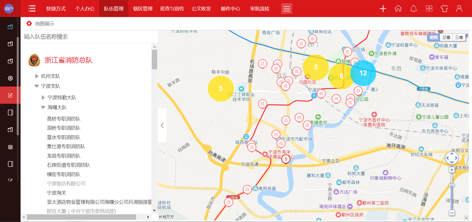Expand the 杭州支队 node
This screenshot has width=472, height=222.
[37, 76]
